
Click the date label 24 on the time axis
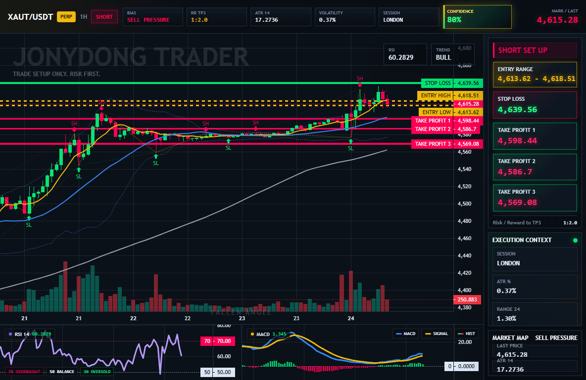click(x=350, y=318)
